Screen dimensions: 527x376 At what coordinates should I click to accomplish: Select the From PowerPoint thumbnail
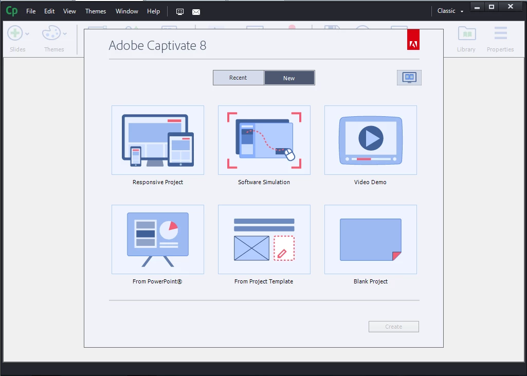[158, 240]
